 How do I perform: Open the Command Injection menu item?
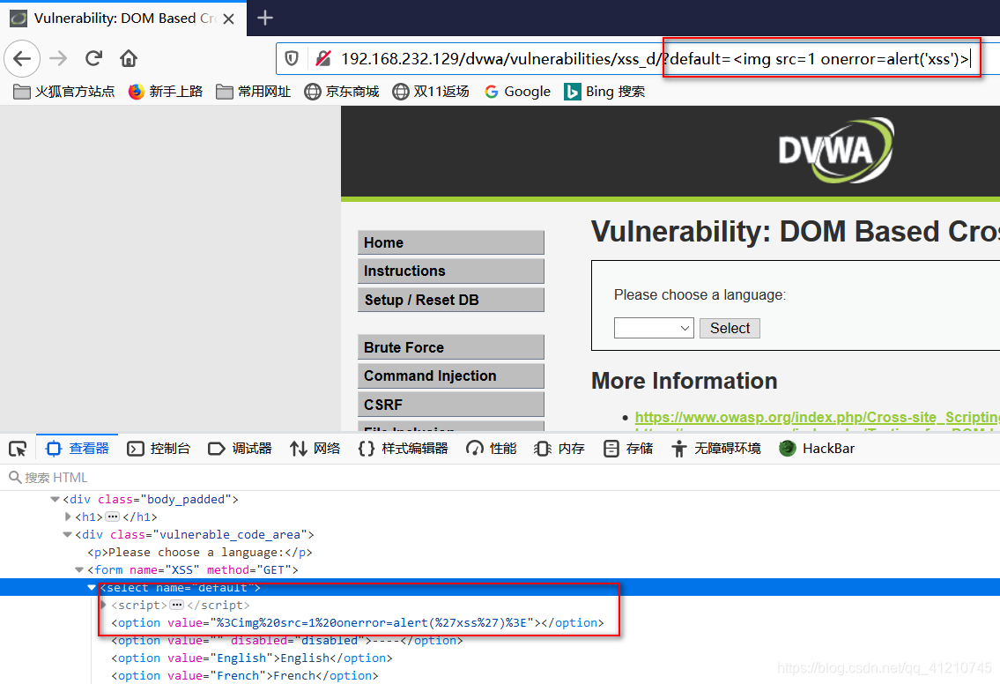(x=451, y=375)
